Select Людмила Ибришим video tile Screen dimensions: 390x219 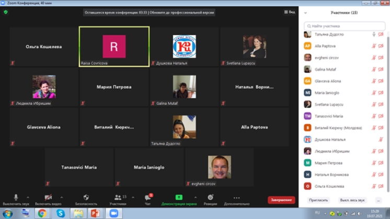(x=44, y=87)
